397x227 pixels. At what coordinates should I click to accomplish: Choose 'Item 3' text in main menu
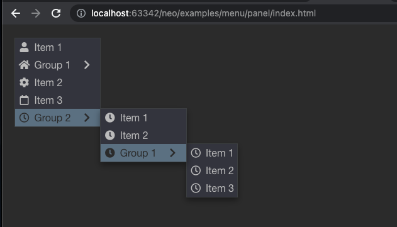(x=48, y=100)
